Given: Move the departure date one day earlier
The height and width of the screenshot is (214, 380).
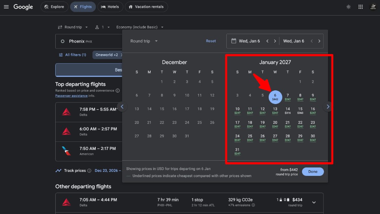Looking at the screenshot, I should (267, 41).
